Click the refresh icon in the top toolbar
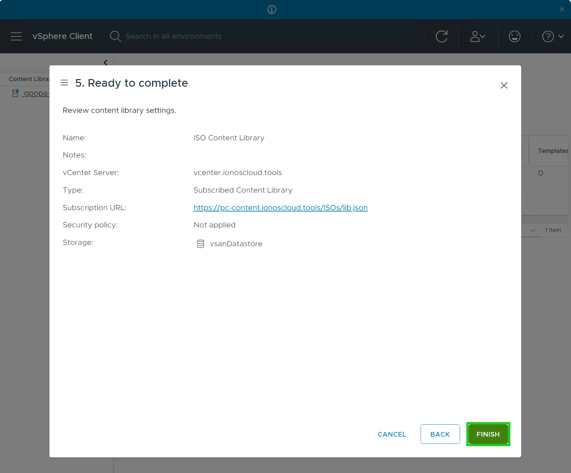The image size is (571, 473). coord(441,36)
